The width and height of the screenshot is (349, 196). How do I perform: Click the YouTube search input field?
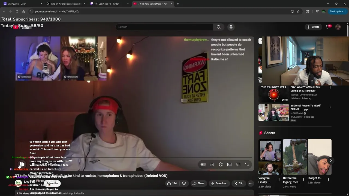coord(164,27)
